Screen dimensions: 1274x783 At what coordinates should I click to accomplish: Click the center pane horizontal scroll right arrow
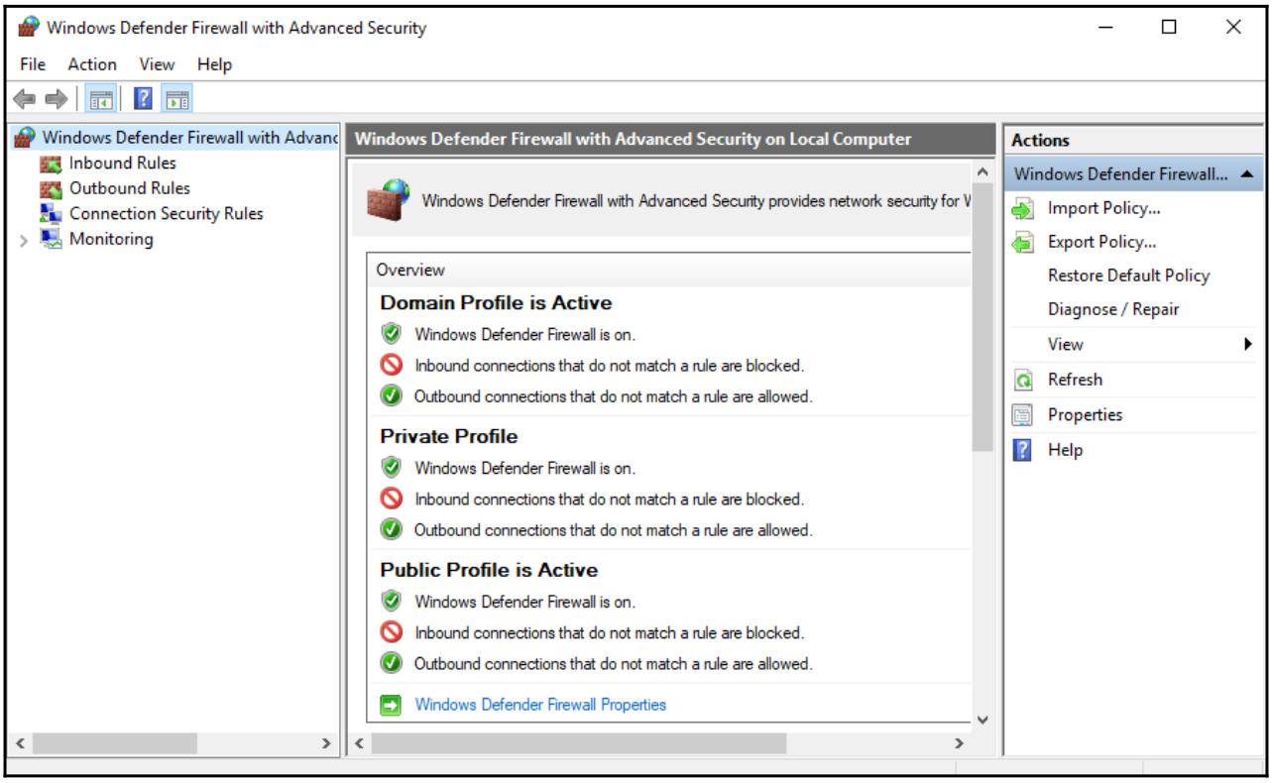[959, 742]
